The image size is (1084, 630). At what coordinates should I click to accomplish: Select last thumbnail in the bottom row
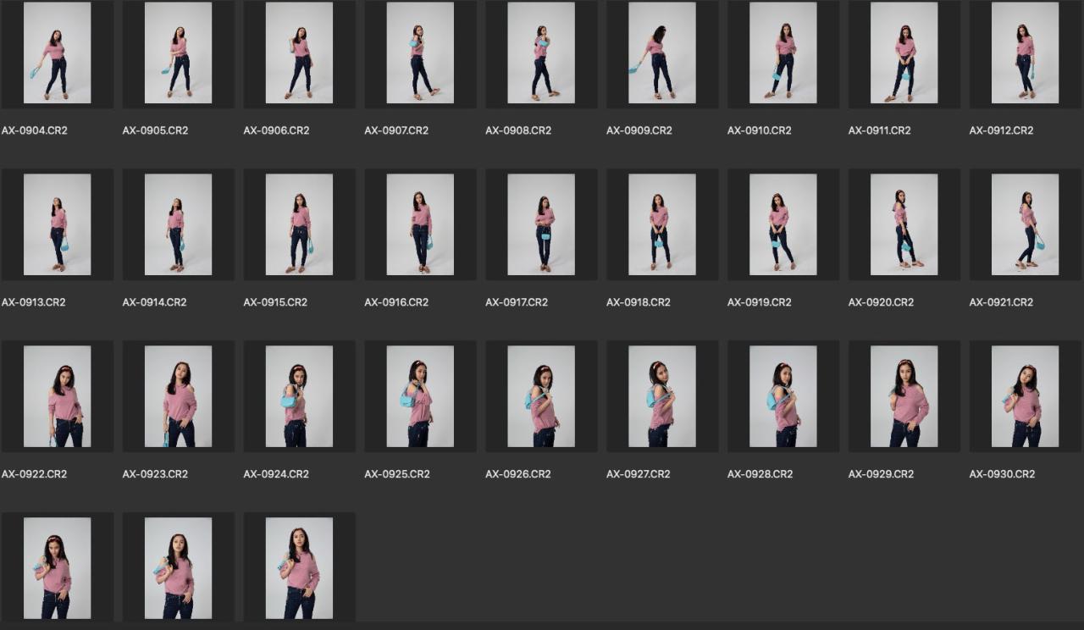(299, 567)
